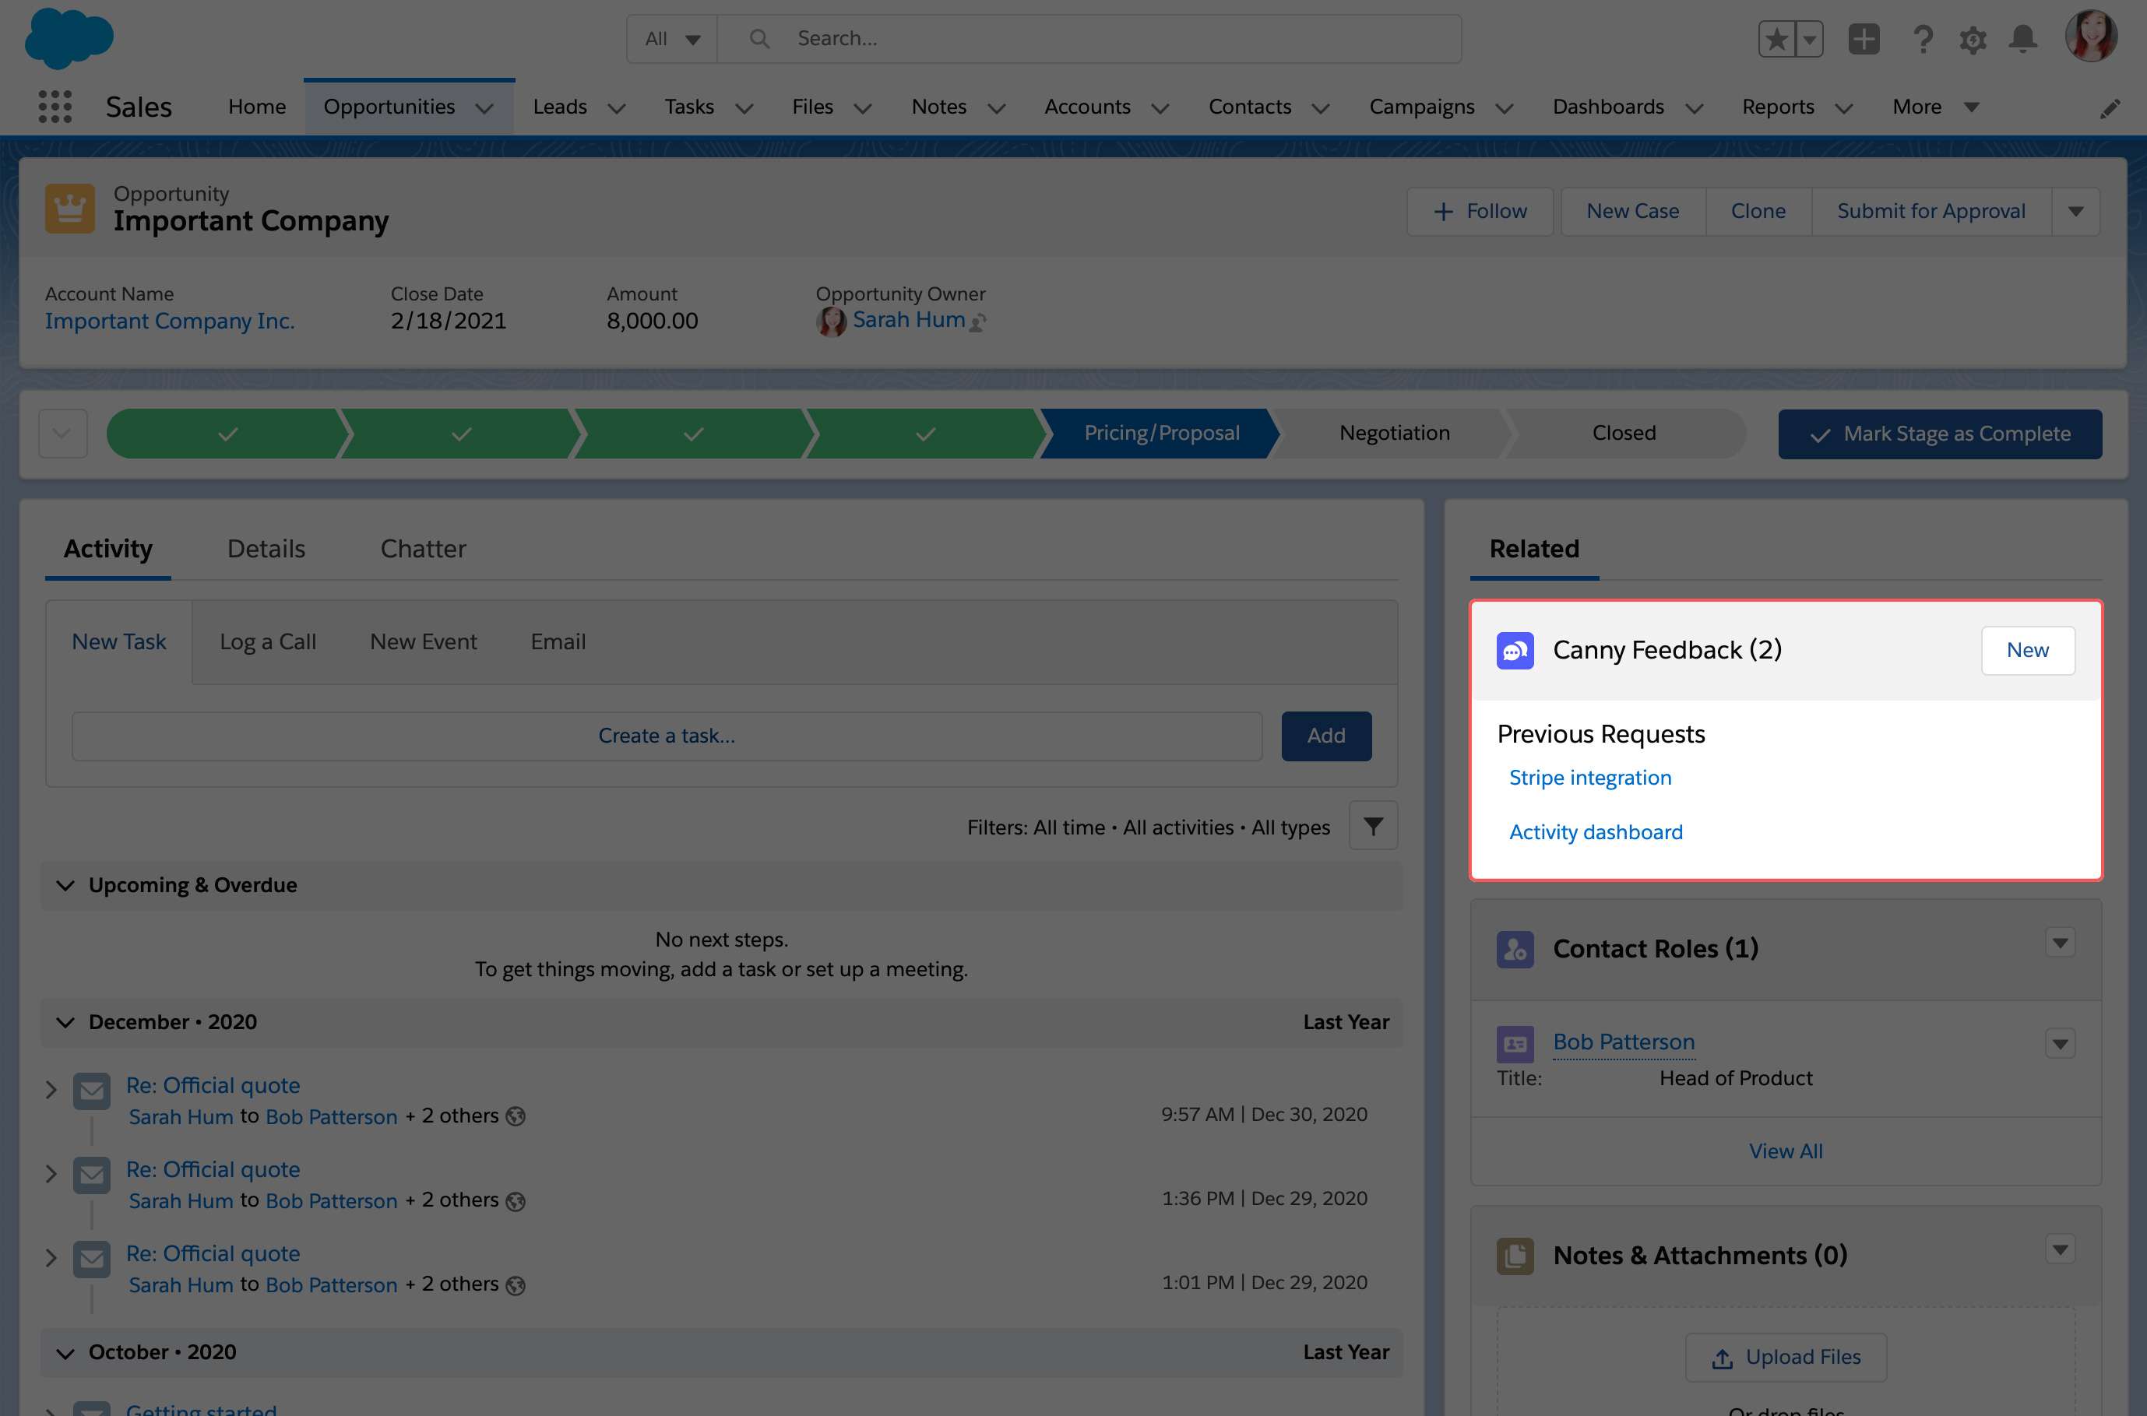Select the Negotiation path stage

1395,434
